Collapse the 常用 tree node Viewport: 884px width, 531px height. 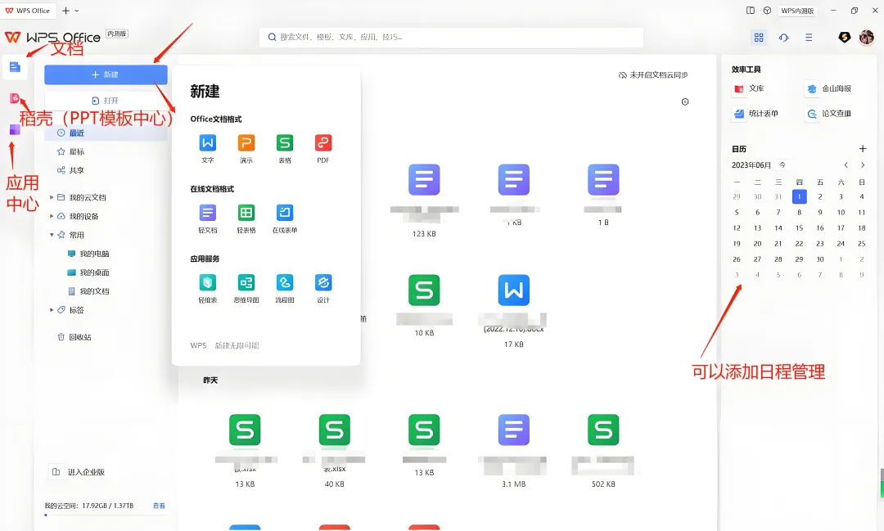point(52,235)
